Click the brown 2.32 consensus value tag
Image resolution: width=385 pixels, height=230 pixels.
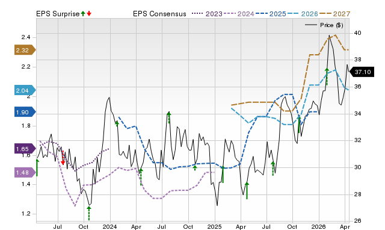25,50
